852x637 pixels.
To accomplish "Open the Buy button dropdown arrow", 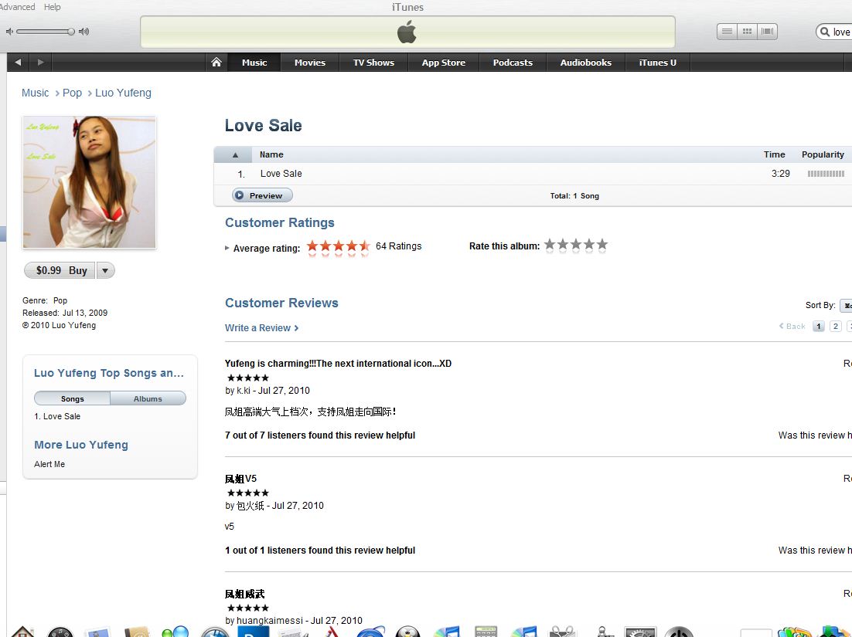I will click(105, 270).
